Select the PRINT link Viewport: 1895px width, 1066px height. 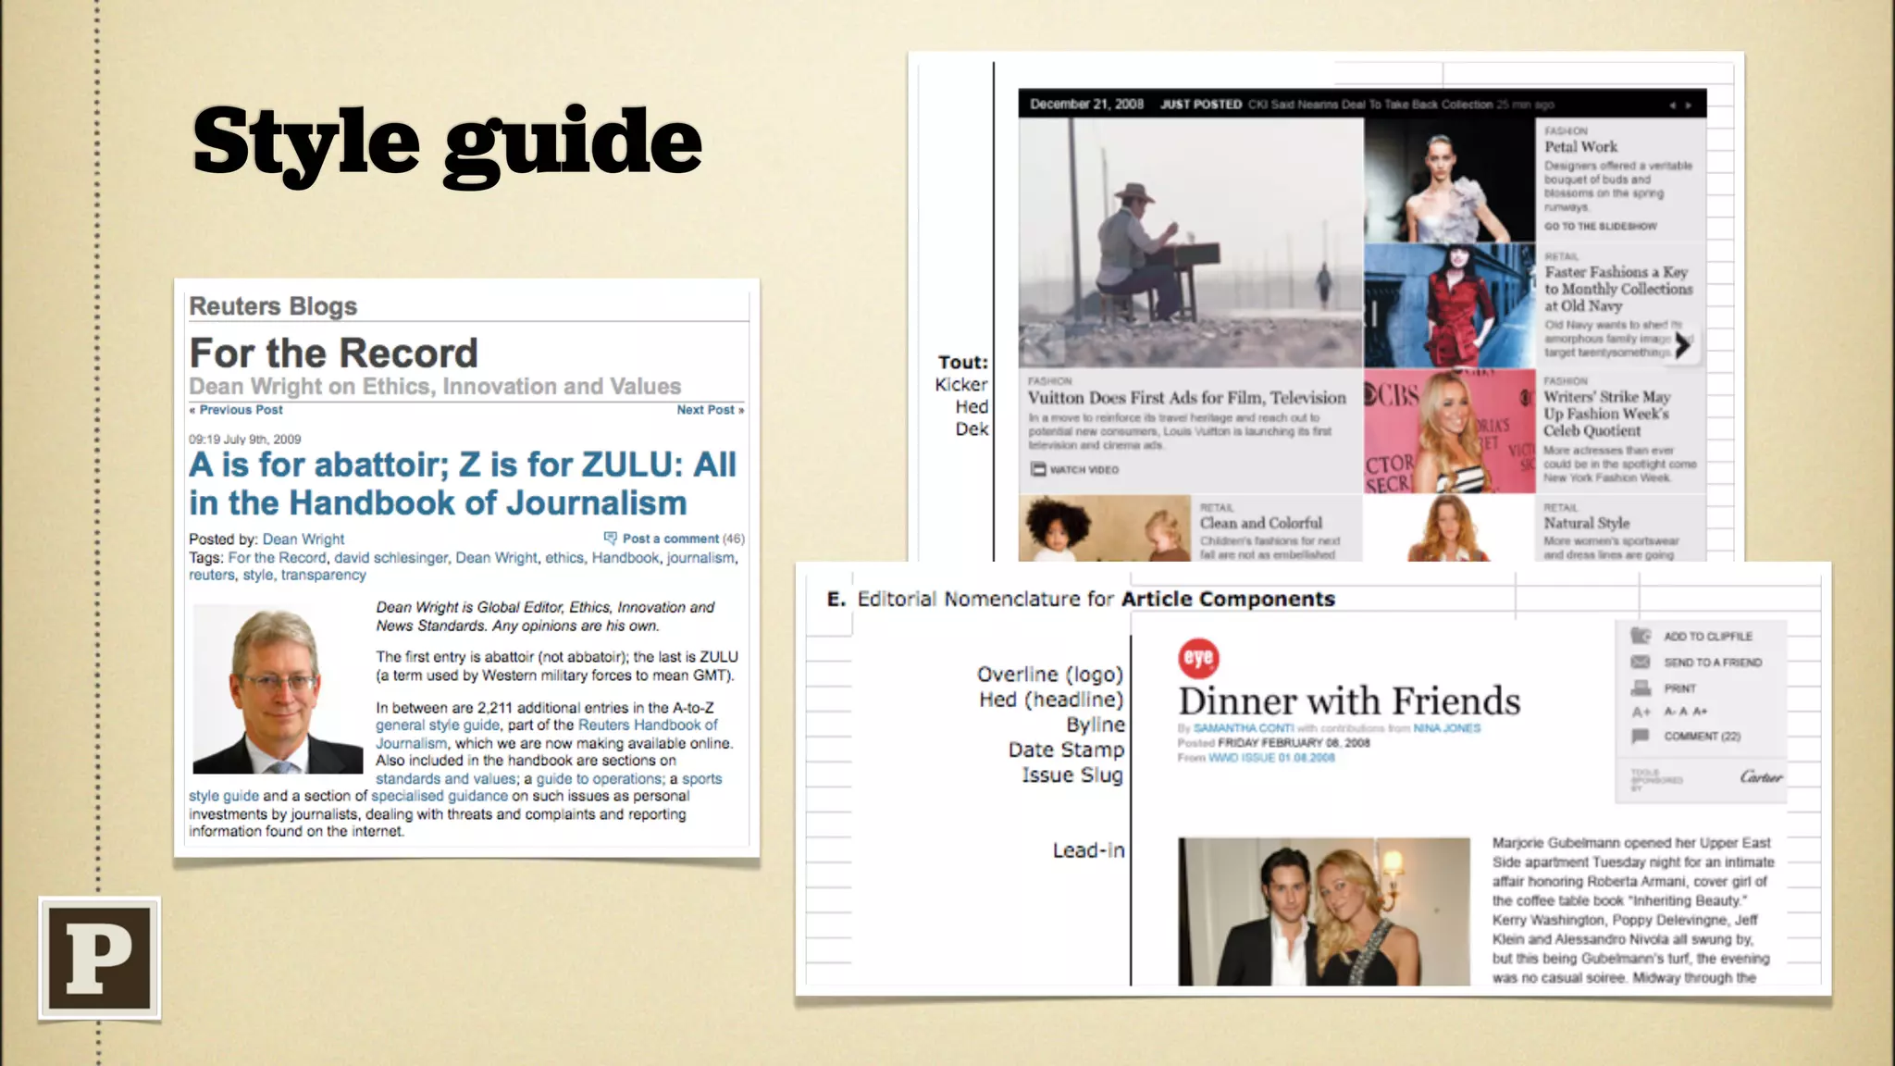pos(1679,688)
